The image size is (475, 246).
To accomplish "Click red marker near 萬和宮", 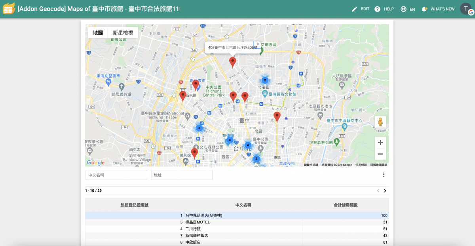I will (x=194, y=153).
